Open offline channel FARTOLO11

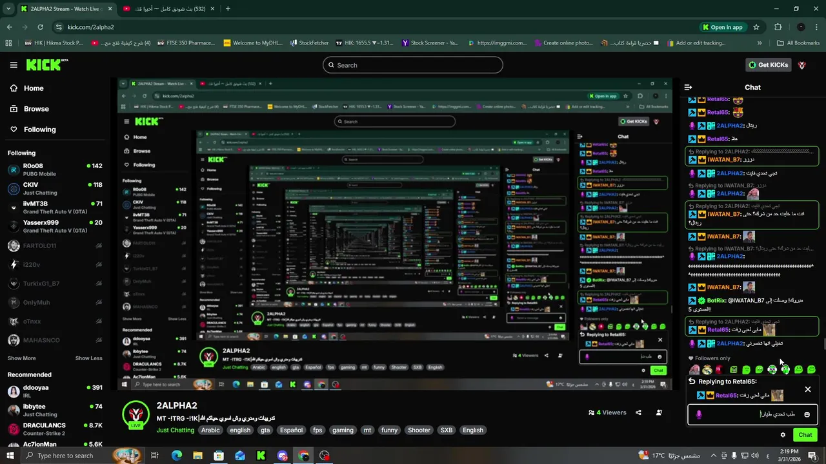(55, 246)
